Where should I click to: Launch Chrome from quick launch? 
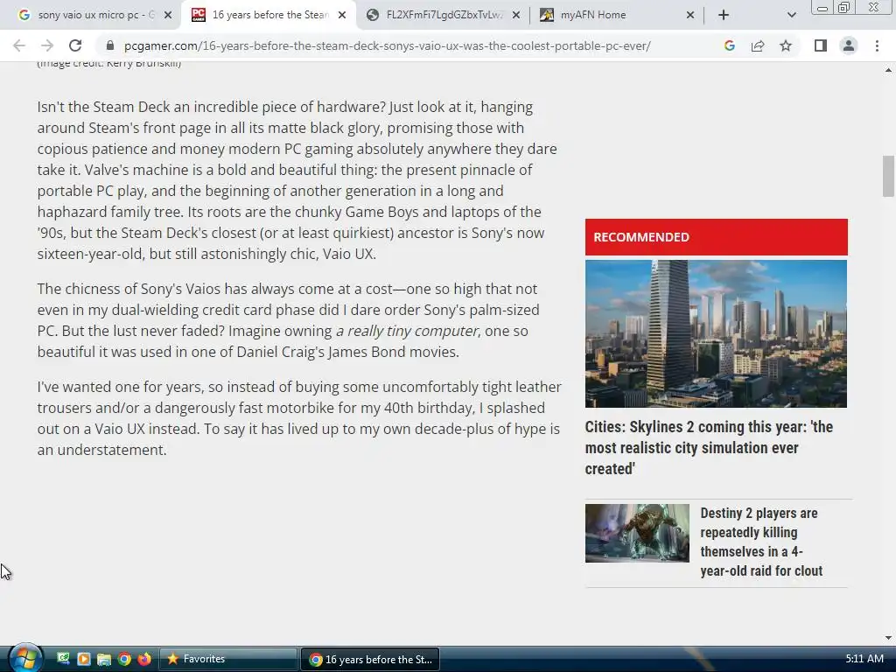point(124,659)
